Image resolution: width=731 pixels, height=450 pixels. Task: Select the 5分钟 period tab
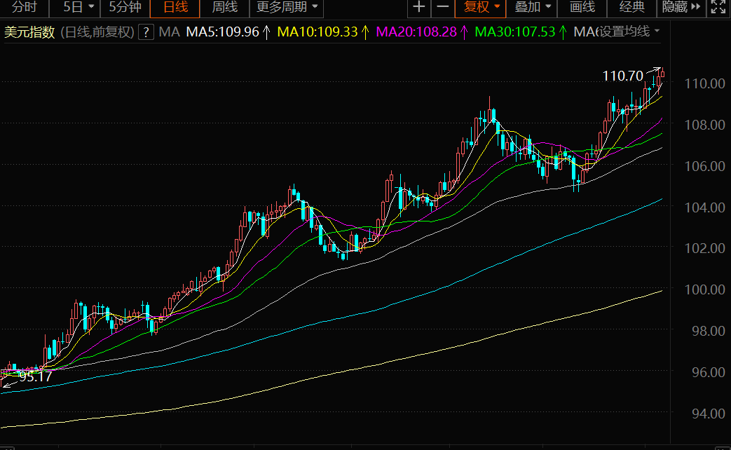click(125, 8)
